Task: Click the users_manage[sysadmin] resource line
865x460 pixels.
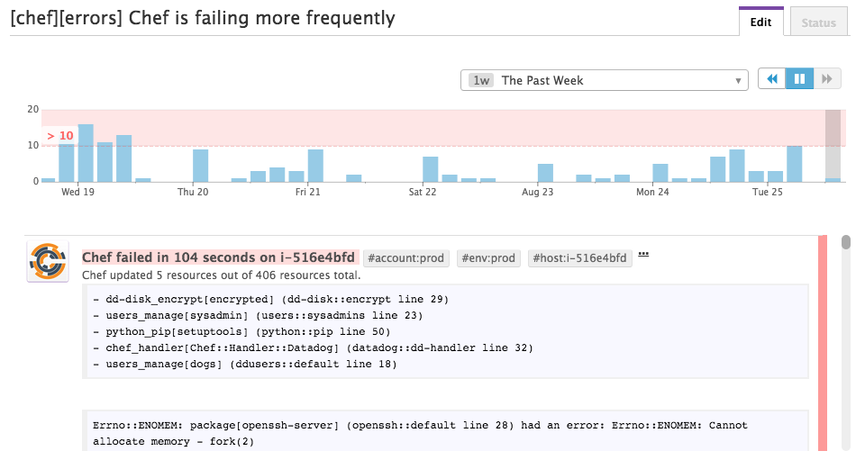Action: (258, 315)
